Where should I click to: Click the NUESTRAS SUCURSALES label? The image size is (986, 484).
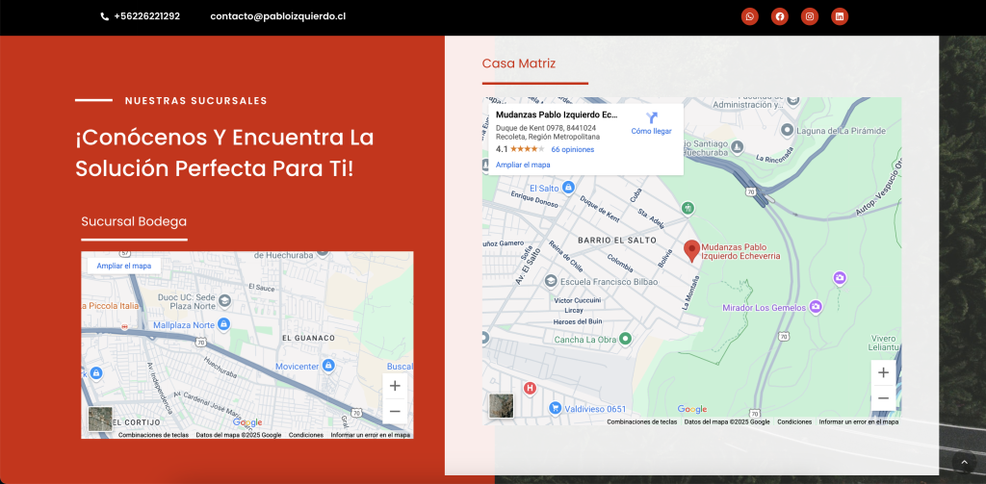click(x=196, y=101)
